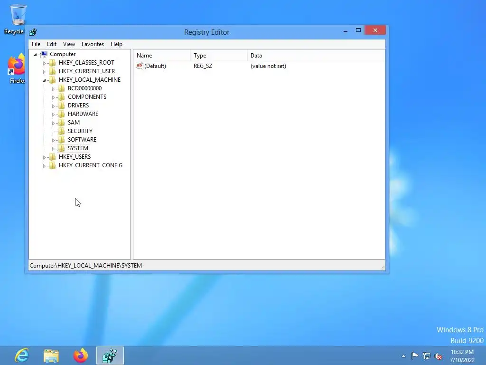
Task: Click the HKEY_CURRENT_CONFIG folder icon
Action: 53,165
